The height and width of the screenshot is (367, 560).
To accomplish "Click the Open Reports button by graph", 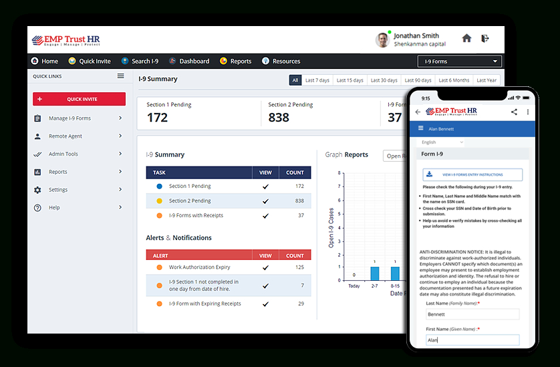I will coord(395,156).
